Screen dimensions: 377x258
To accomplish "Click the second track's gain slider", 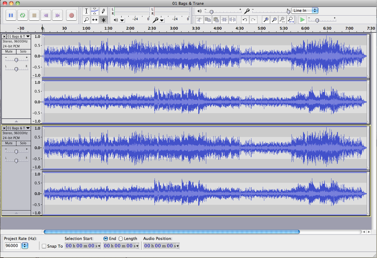I will [x=16, y=152].
